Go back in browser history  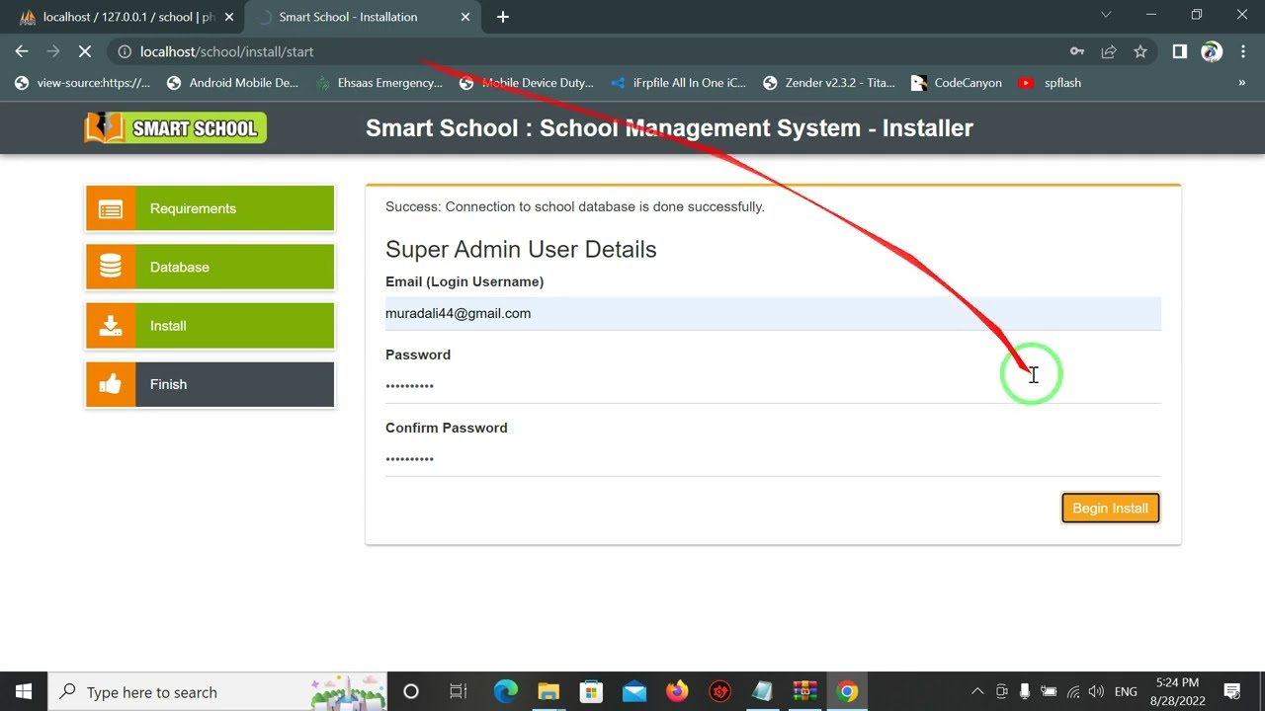(22, 51)
